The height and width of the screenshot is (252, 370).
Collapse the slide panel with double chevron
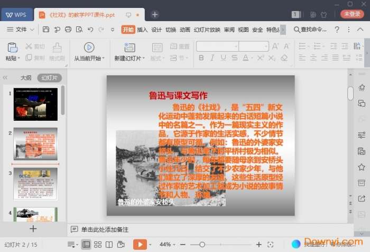tap(5, 77)
